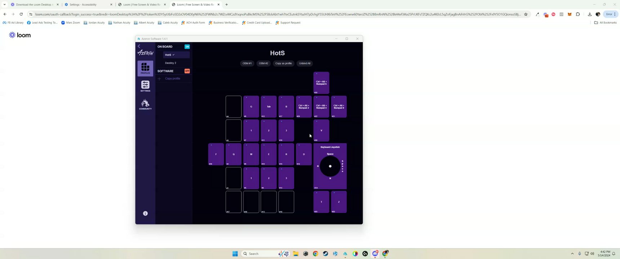Open Discord from the taskbar

point(375,254)
